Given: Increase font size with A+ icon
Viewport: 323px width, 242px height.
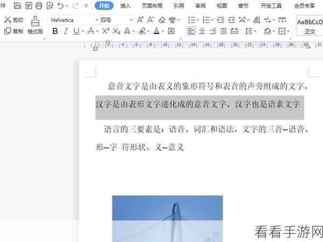Looking at the screenshot, I should click(x=141, y=20).
